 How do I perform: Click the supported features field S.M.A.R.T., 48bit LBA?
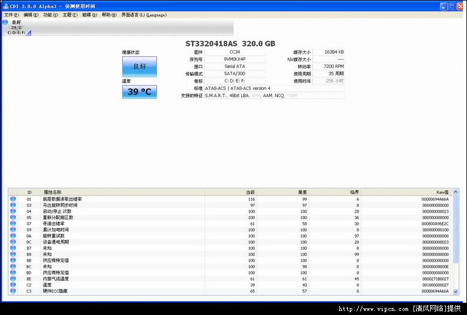(275, 95)
